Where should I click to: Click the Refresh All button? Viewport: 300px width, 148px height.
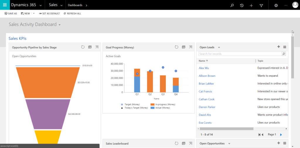(72, 13)
